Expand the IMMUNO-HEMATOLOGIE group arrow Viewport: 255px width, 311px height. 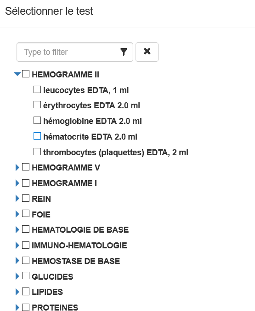click(x=17, y=245)
